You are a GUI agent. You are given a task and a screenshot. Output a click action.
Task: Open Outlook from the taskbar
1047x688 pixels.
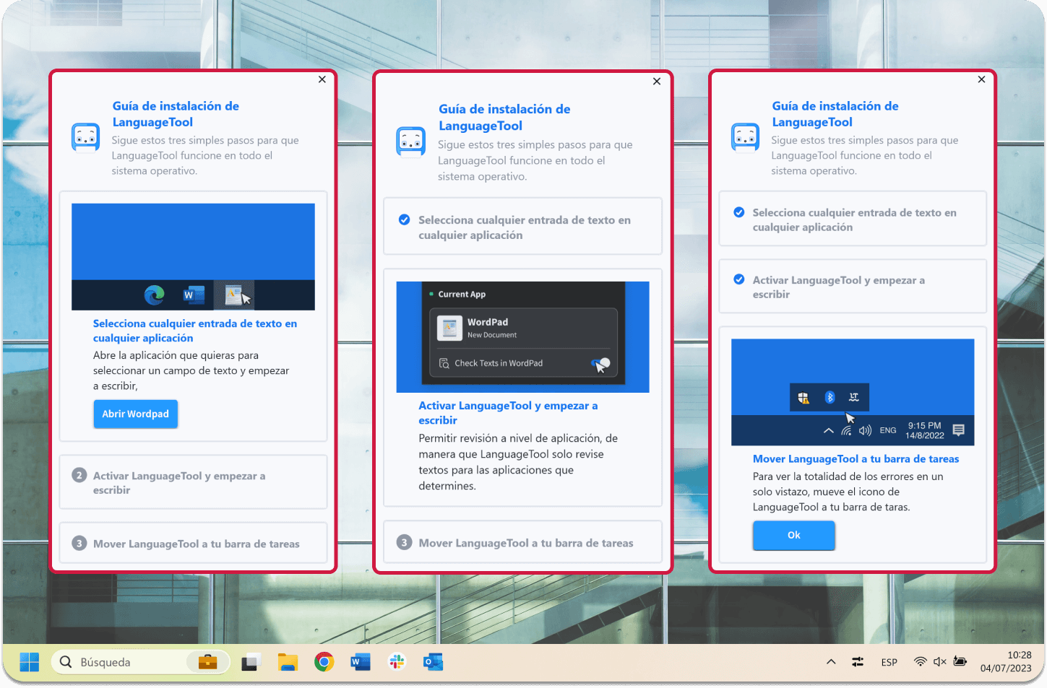433,662
